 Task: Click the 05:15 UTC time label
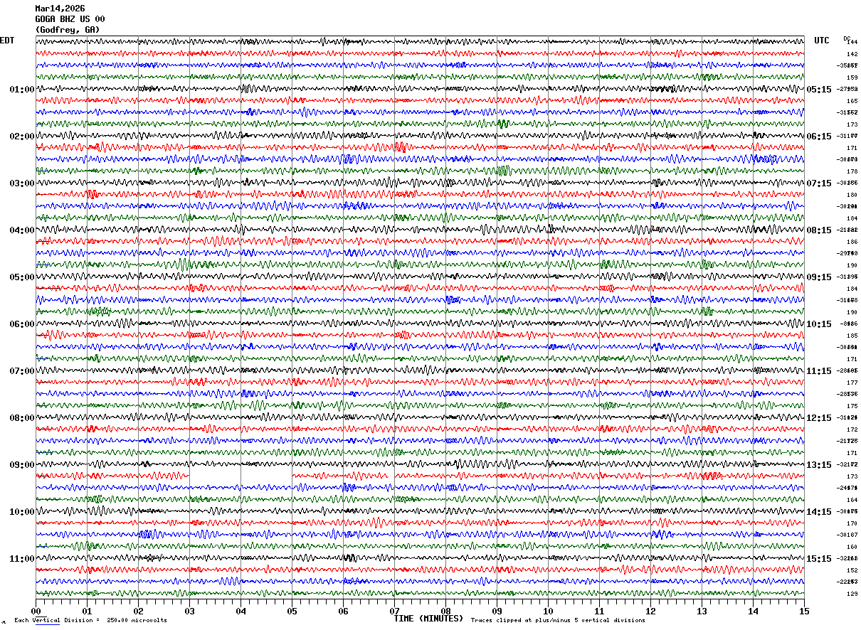(819, 90)
